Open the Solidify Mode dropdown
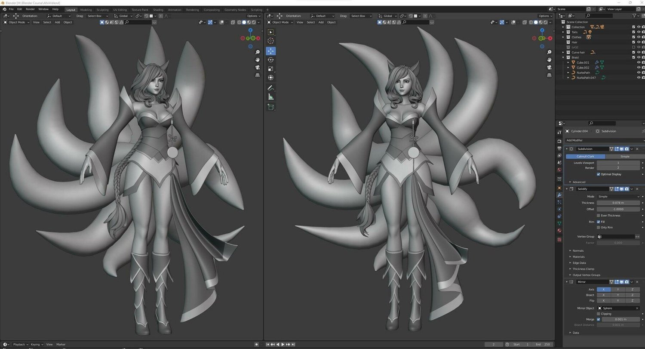This screenshot has width=645, height=349. (619, 197)
